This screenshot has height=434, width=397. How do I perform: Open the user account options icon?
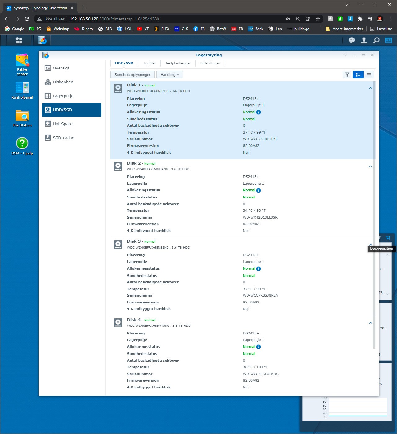pyautogui.click(x=364, y=40)
